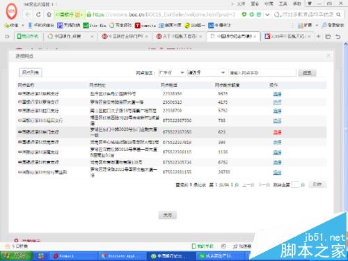
Task: Choose 选择 for the row with 22338709
Action: 277,111
